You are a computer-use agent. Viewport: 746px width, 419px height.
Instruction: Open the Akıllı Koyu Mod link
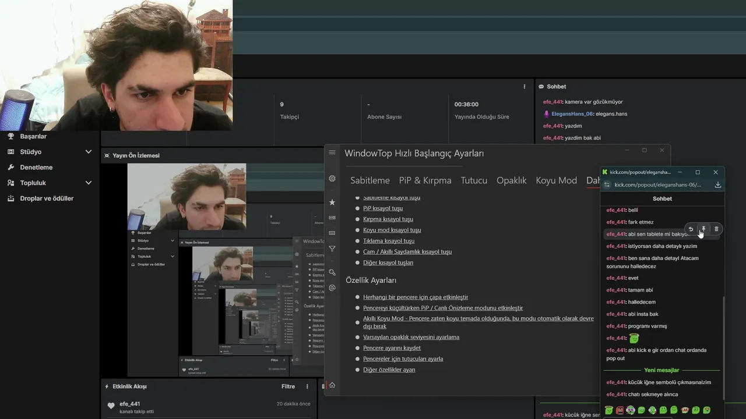[x=478, y=322]
